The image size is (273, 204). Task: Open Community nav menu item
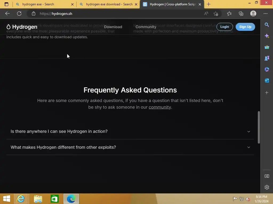146,27
